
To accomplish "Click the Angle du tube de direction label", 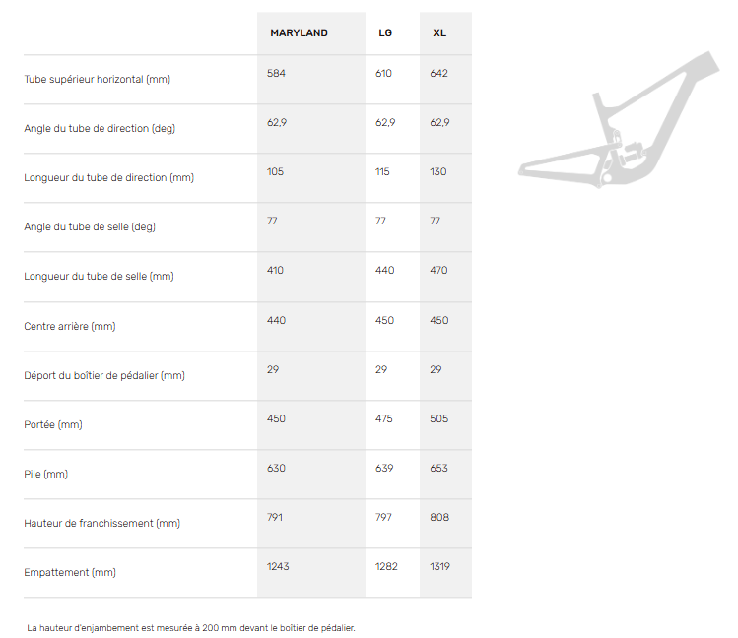I will point(100,128).
